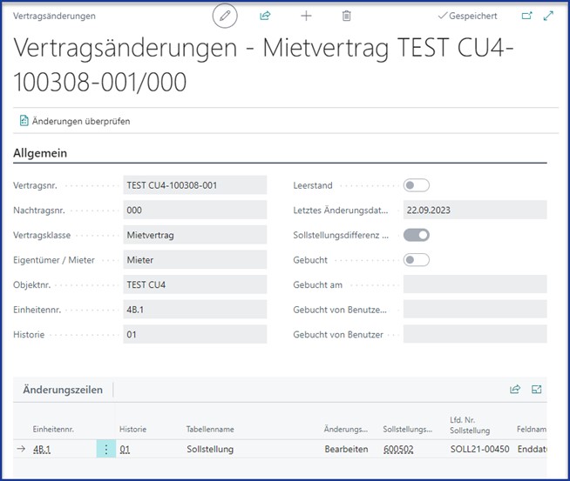Toggle the Sollstellungsdifferenz switch
The height and width of the screenshot is (481, 570).
click(x=417, y=235)
